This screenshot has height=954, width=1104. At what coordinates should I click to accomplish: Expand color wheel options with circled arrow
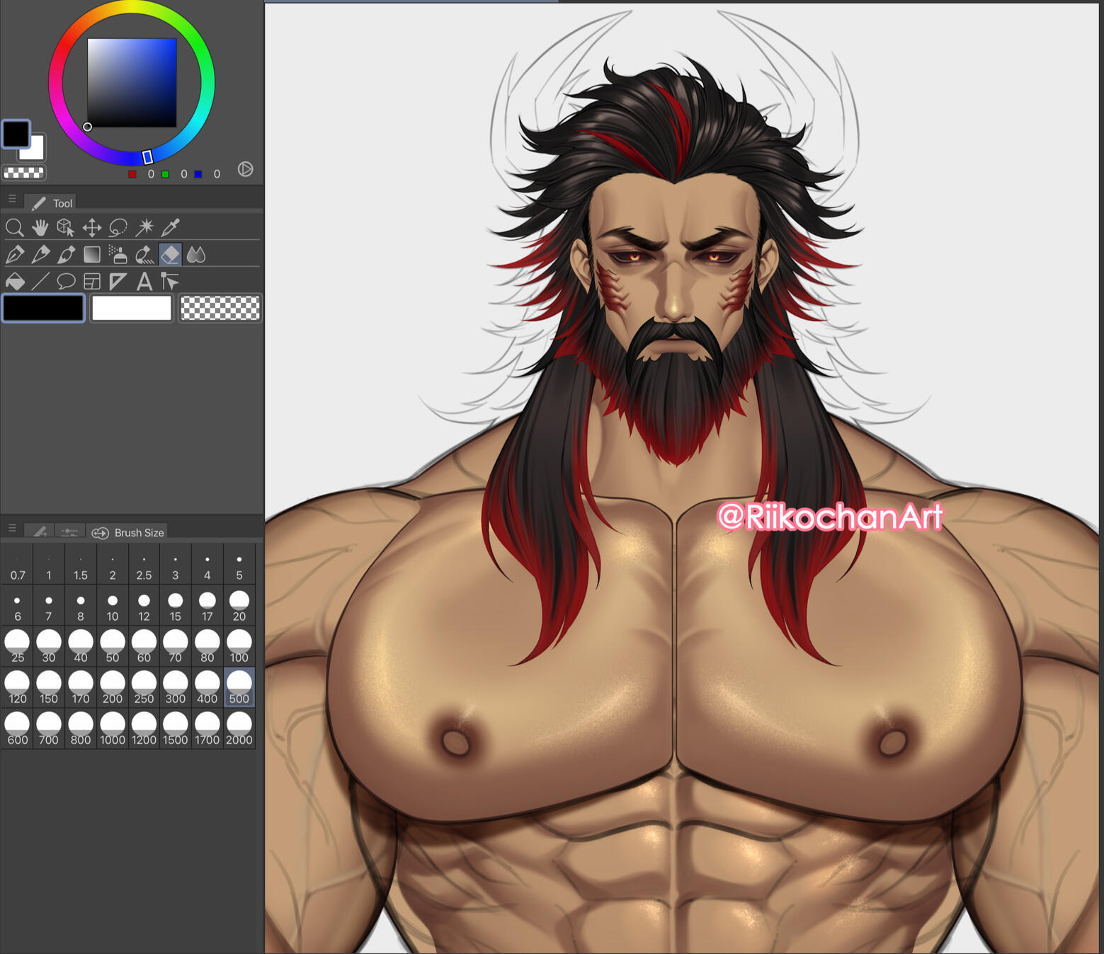click(245, 169)
